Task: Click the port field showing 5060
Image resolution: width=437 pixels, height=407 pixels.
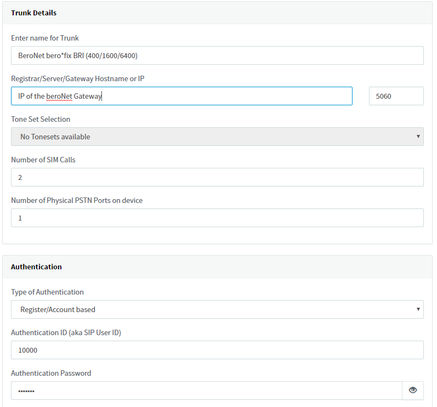Action: (x=396, y=96)
